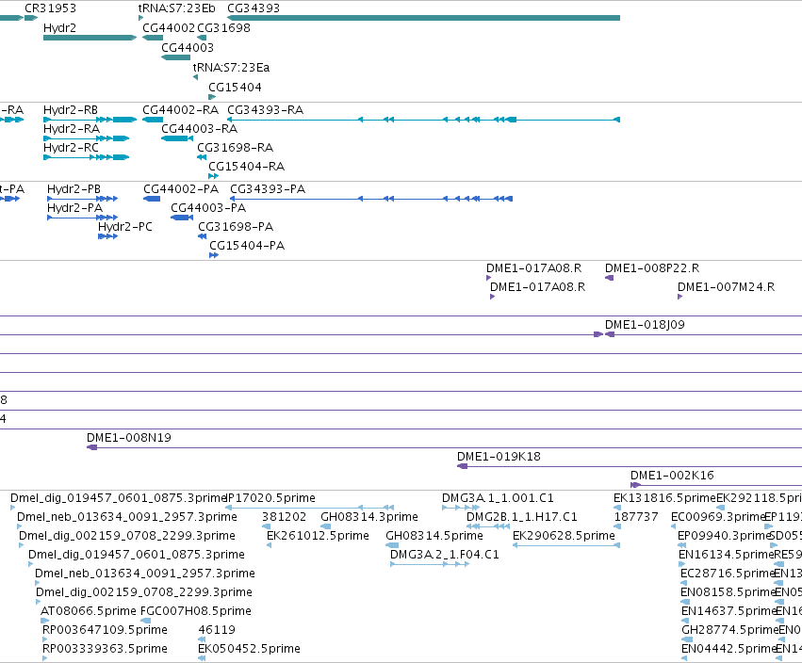Open the DME1-008N19 BAC clone
802x663 pixels.
coord(445,447)
